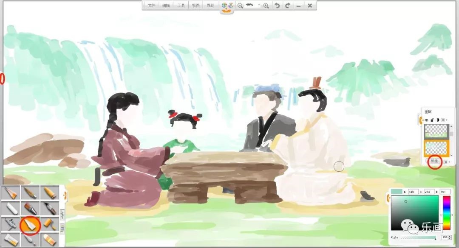Open layer menu dropdown beside 新建
Screen dimensions: 459x248
[x=446, y=162]
